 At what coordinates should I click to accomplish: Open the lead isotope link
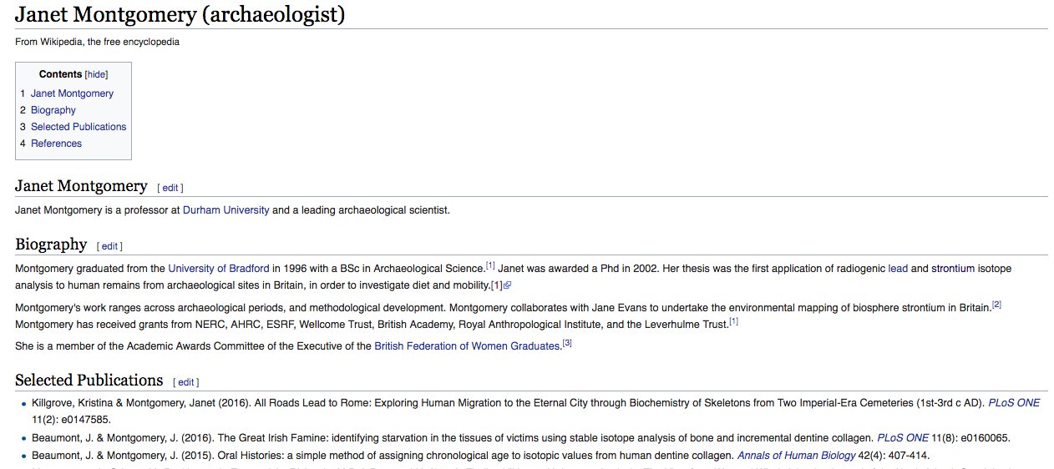898,269
